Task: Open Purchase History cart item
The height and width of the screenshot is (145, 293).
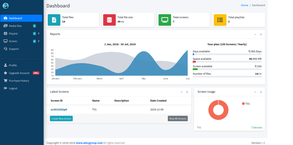Action: pyautogui.click(x=19, y=81)
